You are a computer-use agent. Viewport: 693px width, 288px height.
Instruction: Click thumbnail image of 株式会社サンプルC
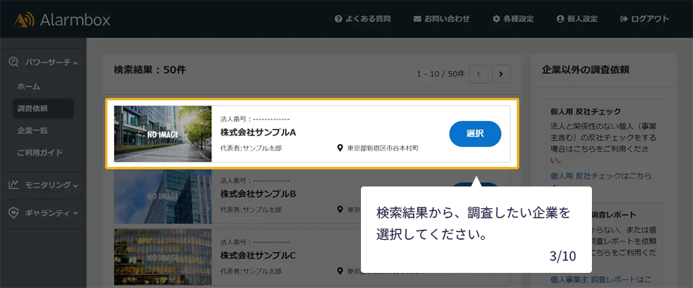click(162, 257)
